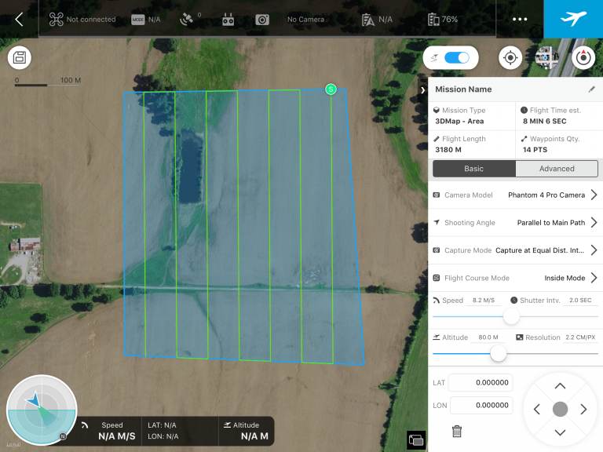603x452 pixels.
Task: Switch to the Advanced tab
Action: point(557,169)
